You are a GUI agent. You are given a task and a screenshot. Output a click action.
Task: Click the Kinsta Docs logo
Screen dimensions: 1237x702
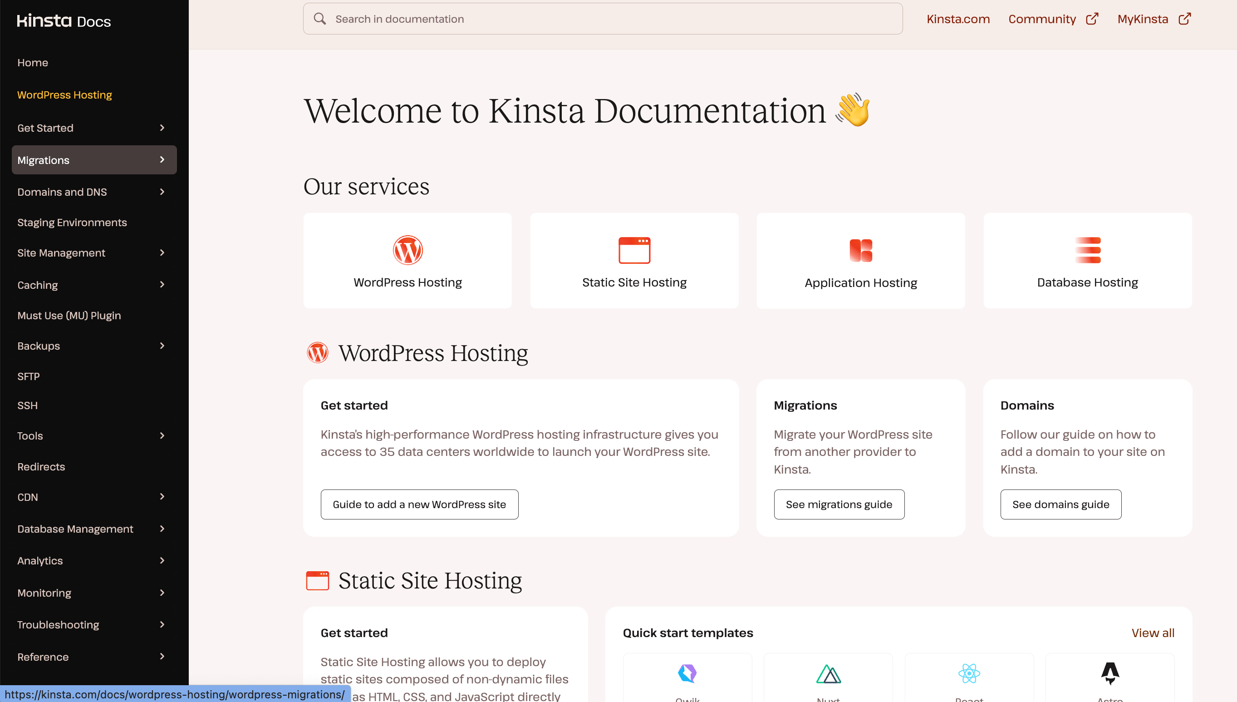64,21
